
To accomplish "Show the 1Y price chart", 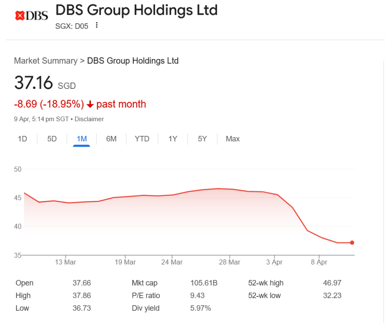I will coord(172,139).
